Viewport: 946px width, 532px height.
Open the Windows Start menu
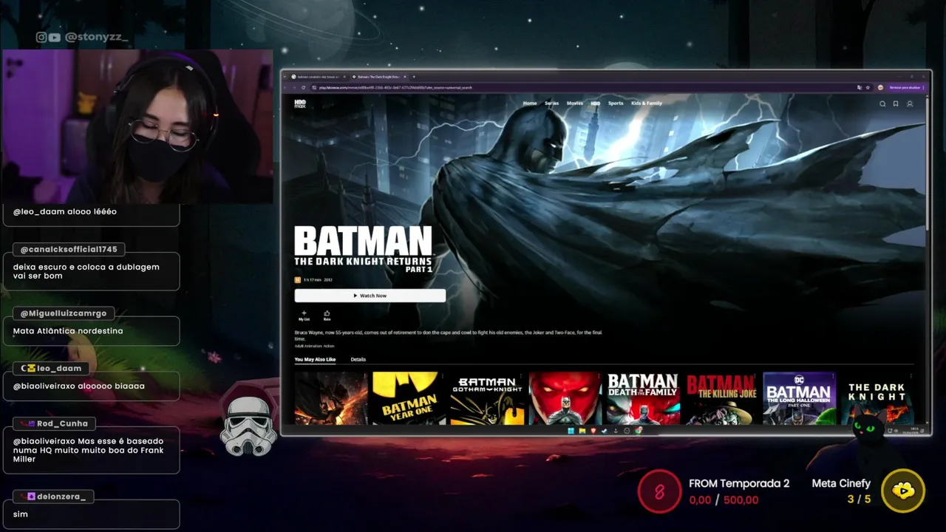571,431
